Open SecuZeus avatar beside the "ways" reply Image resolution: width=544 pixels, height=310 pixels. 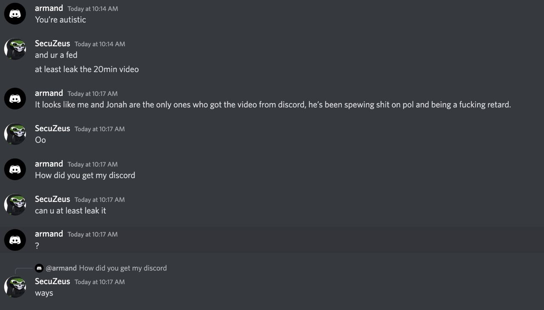(x=15, y=287)
